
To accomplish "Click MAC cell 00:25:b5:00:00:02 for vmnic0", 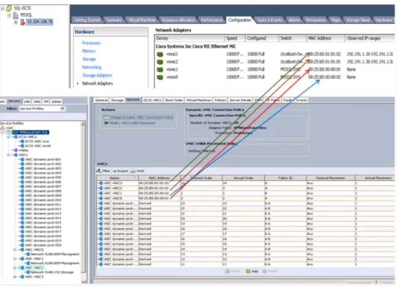I will tap(324, 77).
